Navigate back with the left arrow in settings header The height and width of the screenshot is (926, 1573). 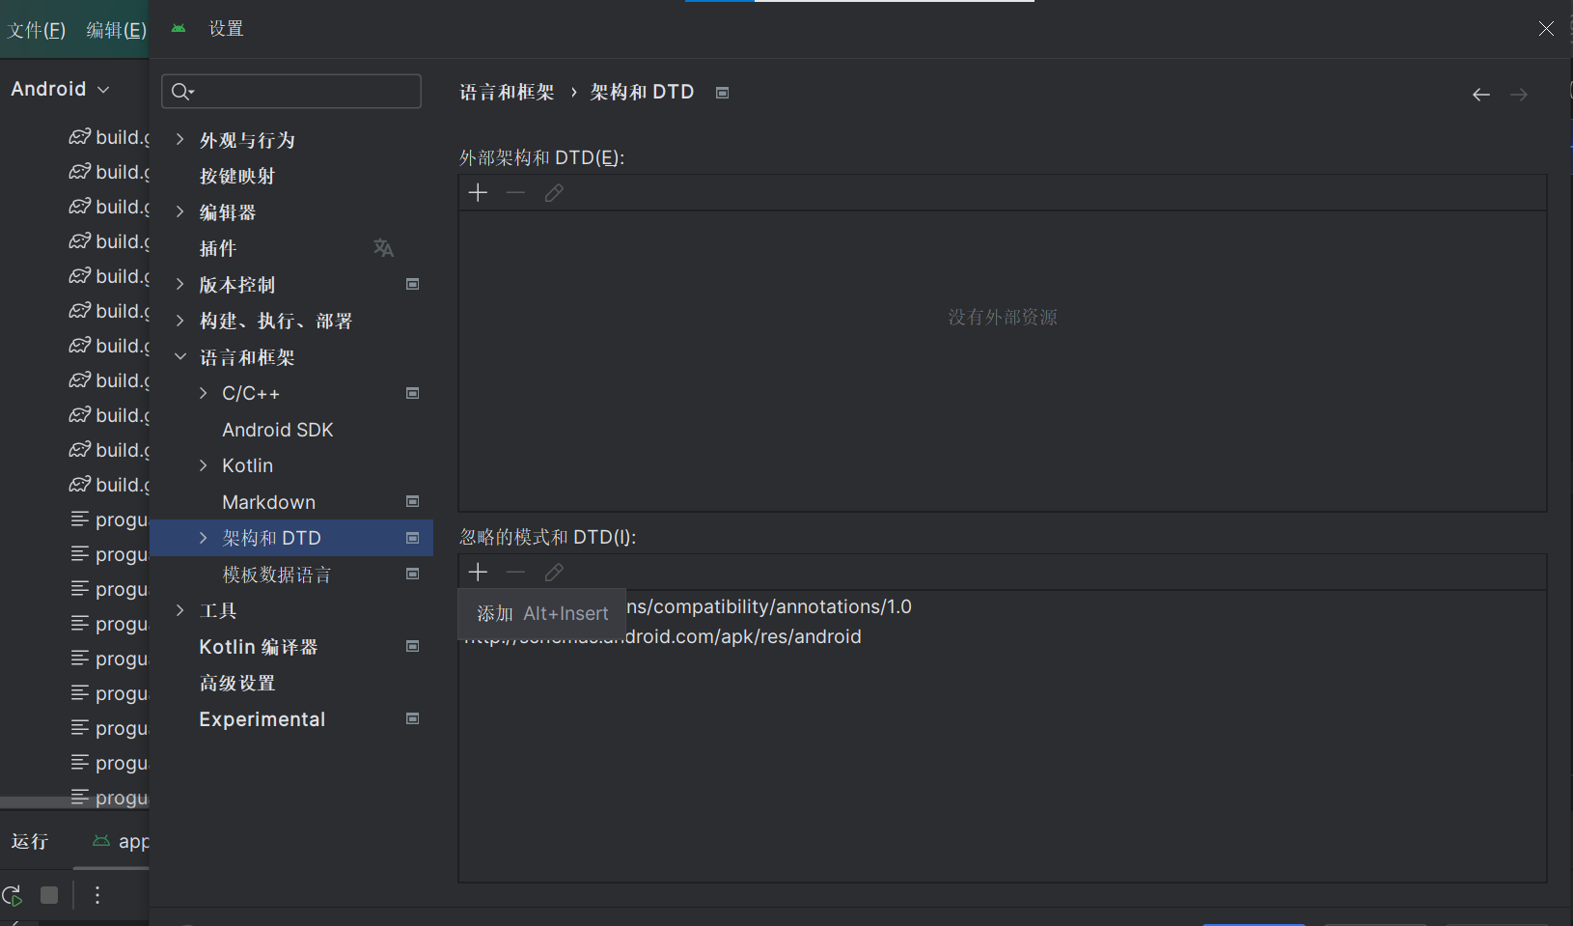click(1479, 94)
